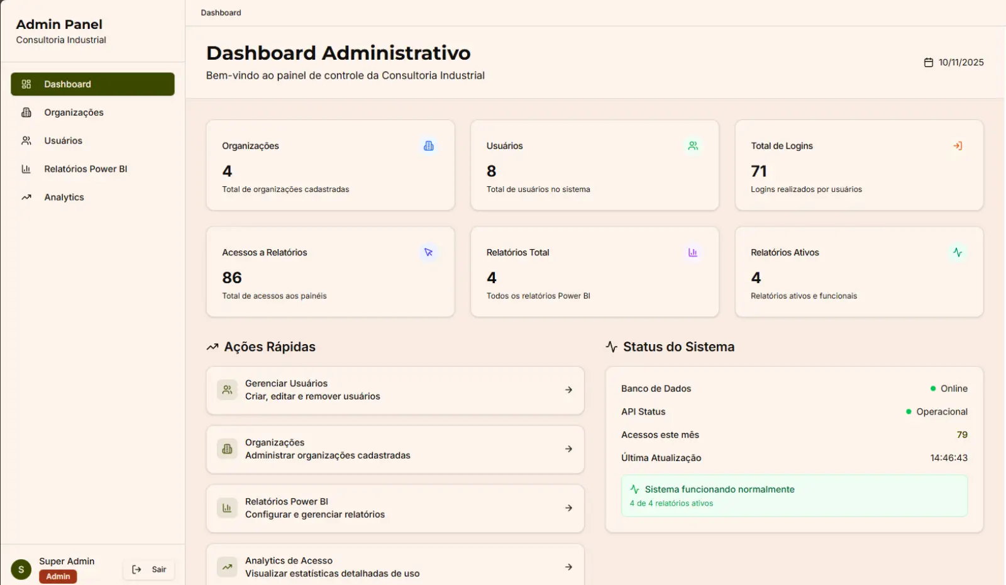Open the Relatórios Power BI quick action arrow

coord(568,508)
